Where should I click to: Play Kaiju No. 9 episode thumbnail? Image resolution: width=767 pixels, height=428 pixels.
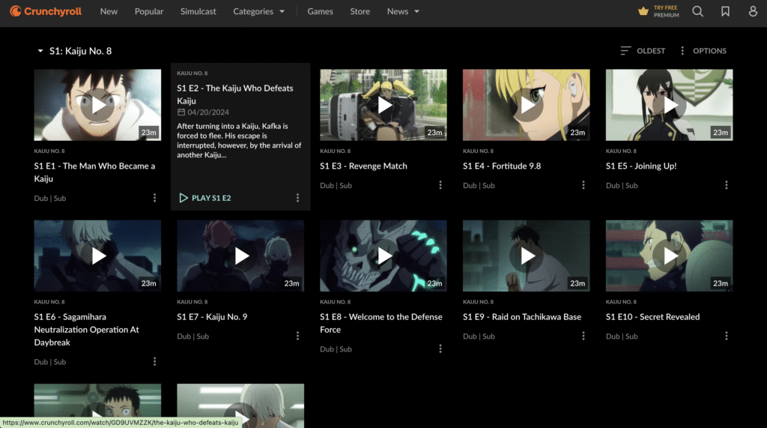(240, 256)
